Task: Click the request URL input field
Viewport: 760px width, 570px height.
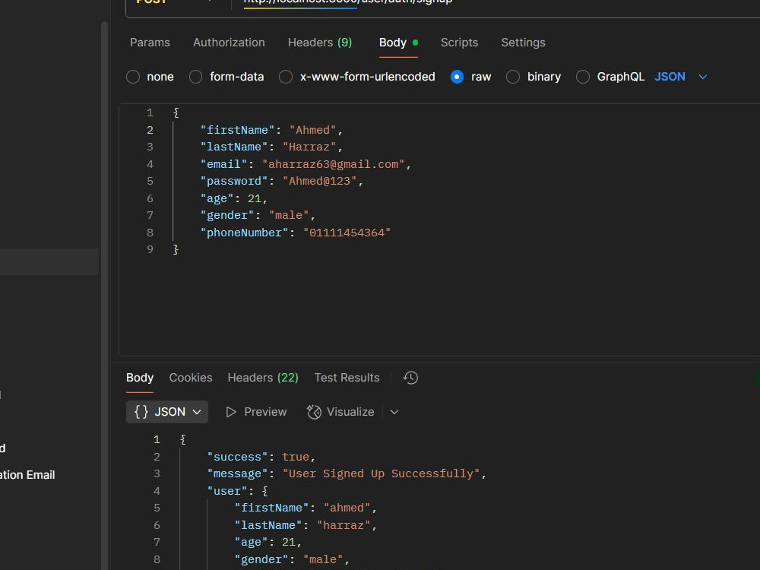Action: 495,5
